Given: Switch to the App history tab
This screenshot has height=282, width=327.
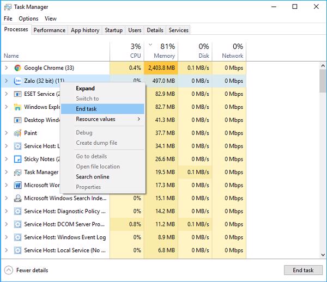Looking at the screenshot, I should pos(85,30).
